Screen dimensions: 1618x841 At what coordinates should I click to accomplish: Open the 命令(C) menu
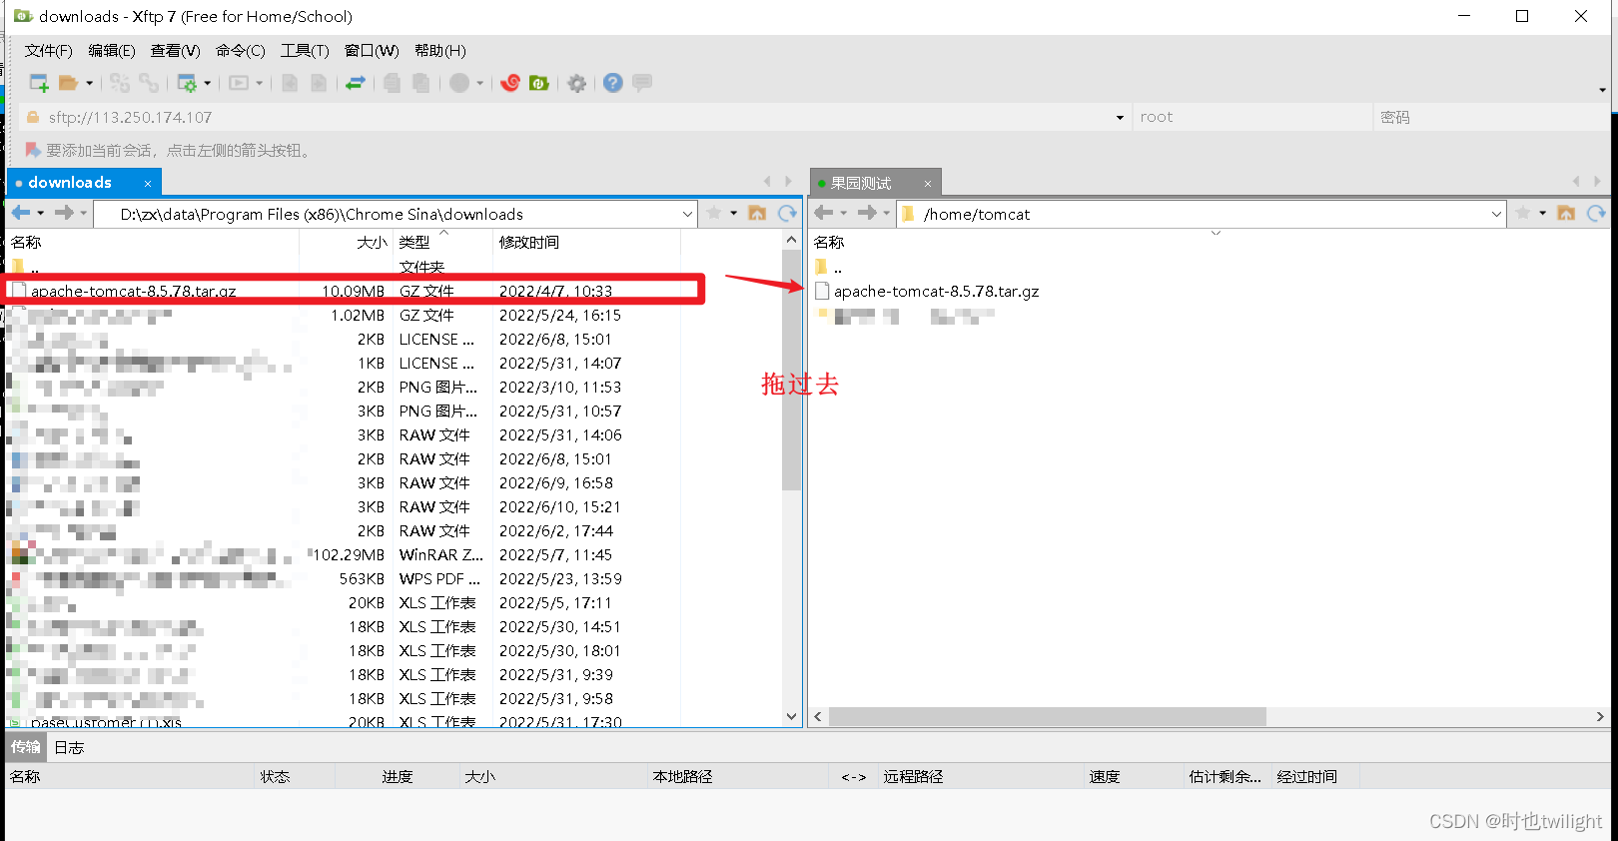(241, 51)
